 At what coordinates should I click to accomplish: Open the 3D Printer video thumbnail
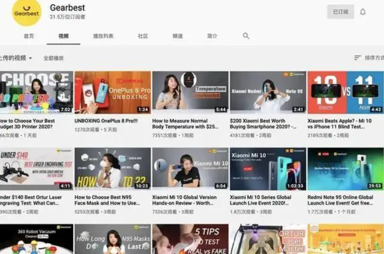(37, 92)
